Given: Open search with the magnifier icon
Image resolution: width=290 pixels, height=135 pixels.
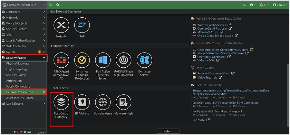Looking at the screenshot, I should 58,5.
